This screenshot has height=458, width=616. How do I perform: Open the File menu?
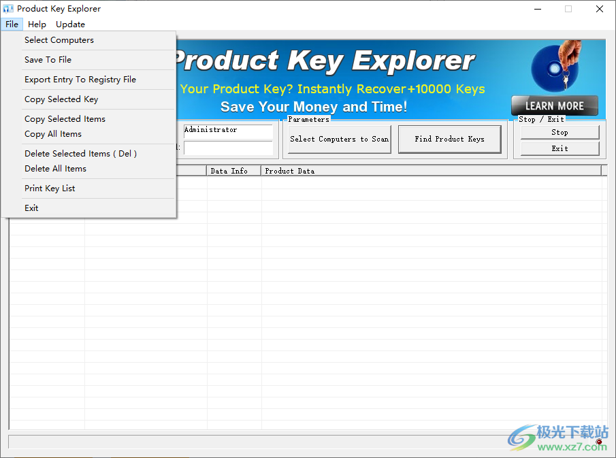point(12,24)
